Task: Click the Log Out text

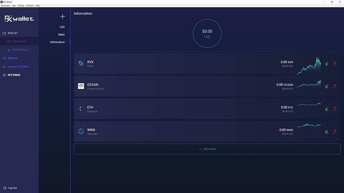Action: pyautogui.click(x=12, y=188)
